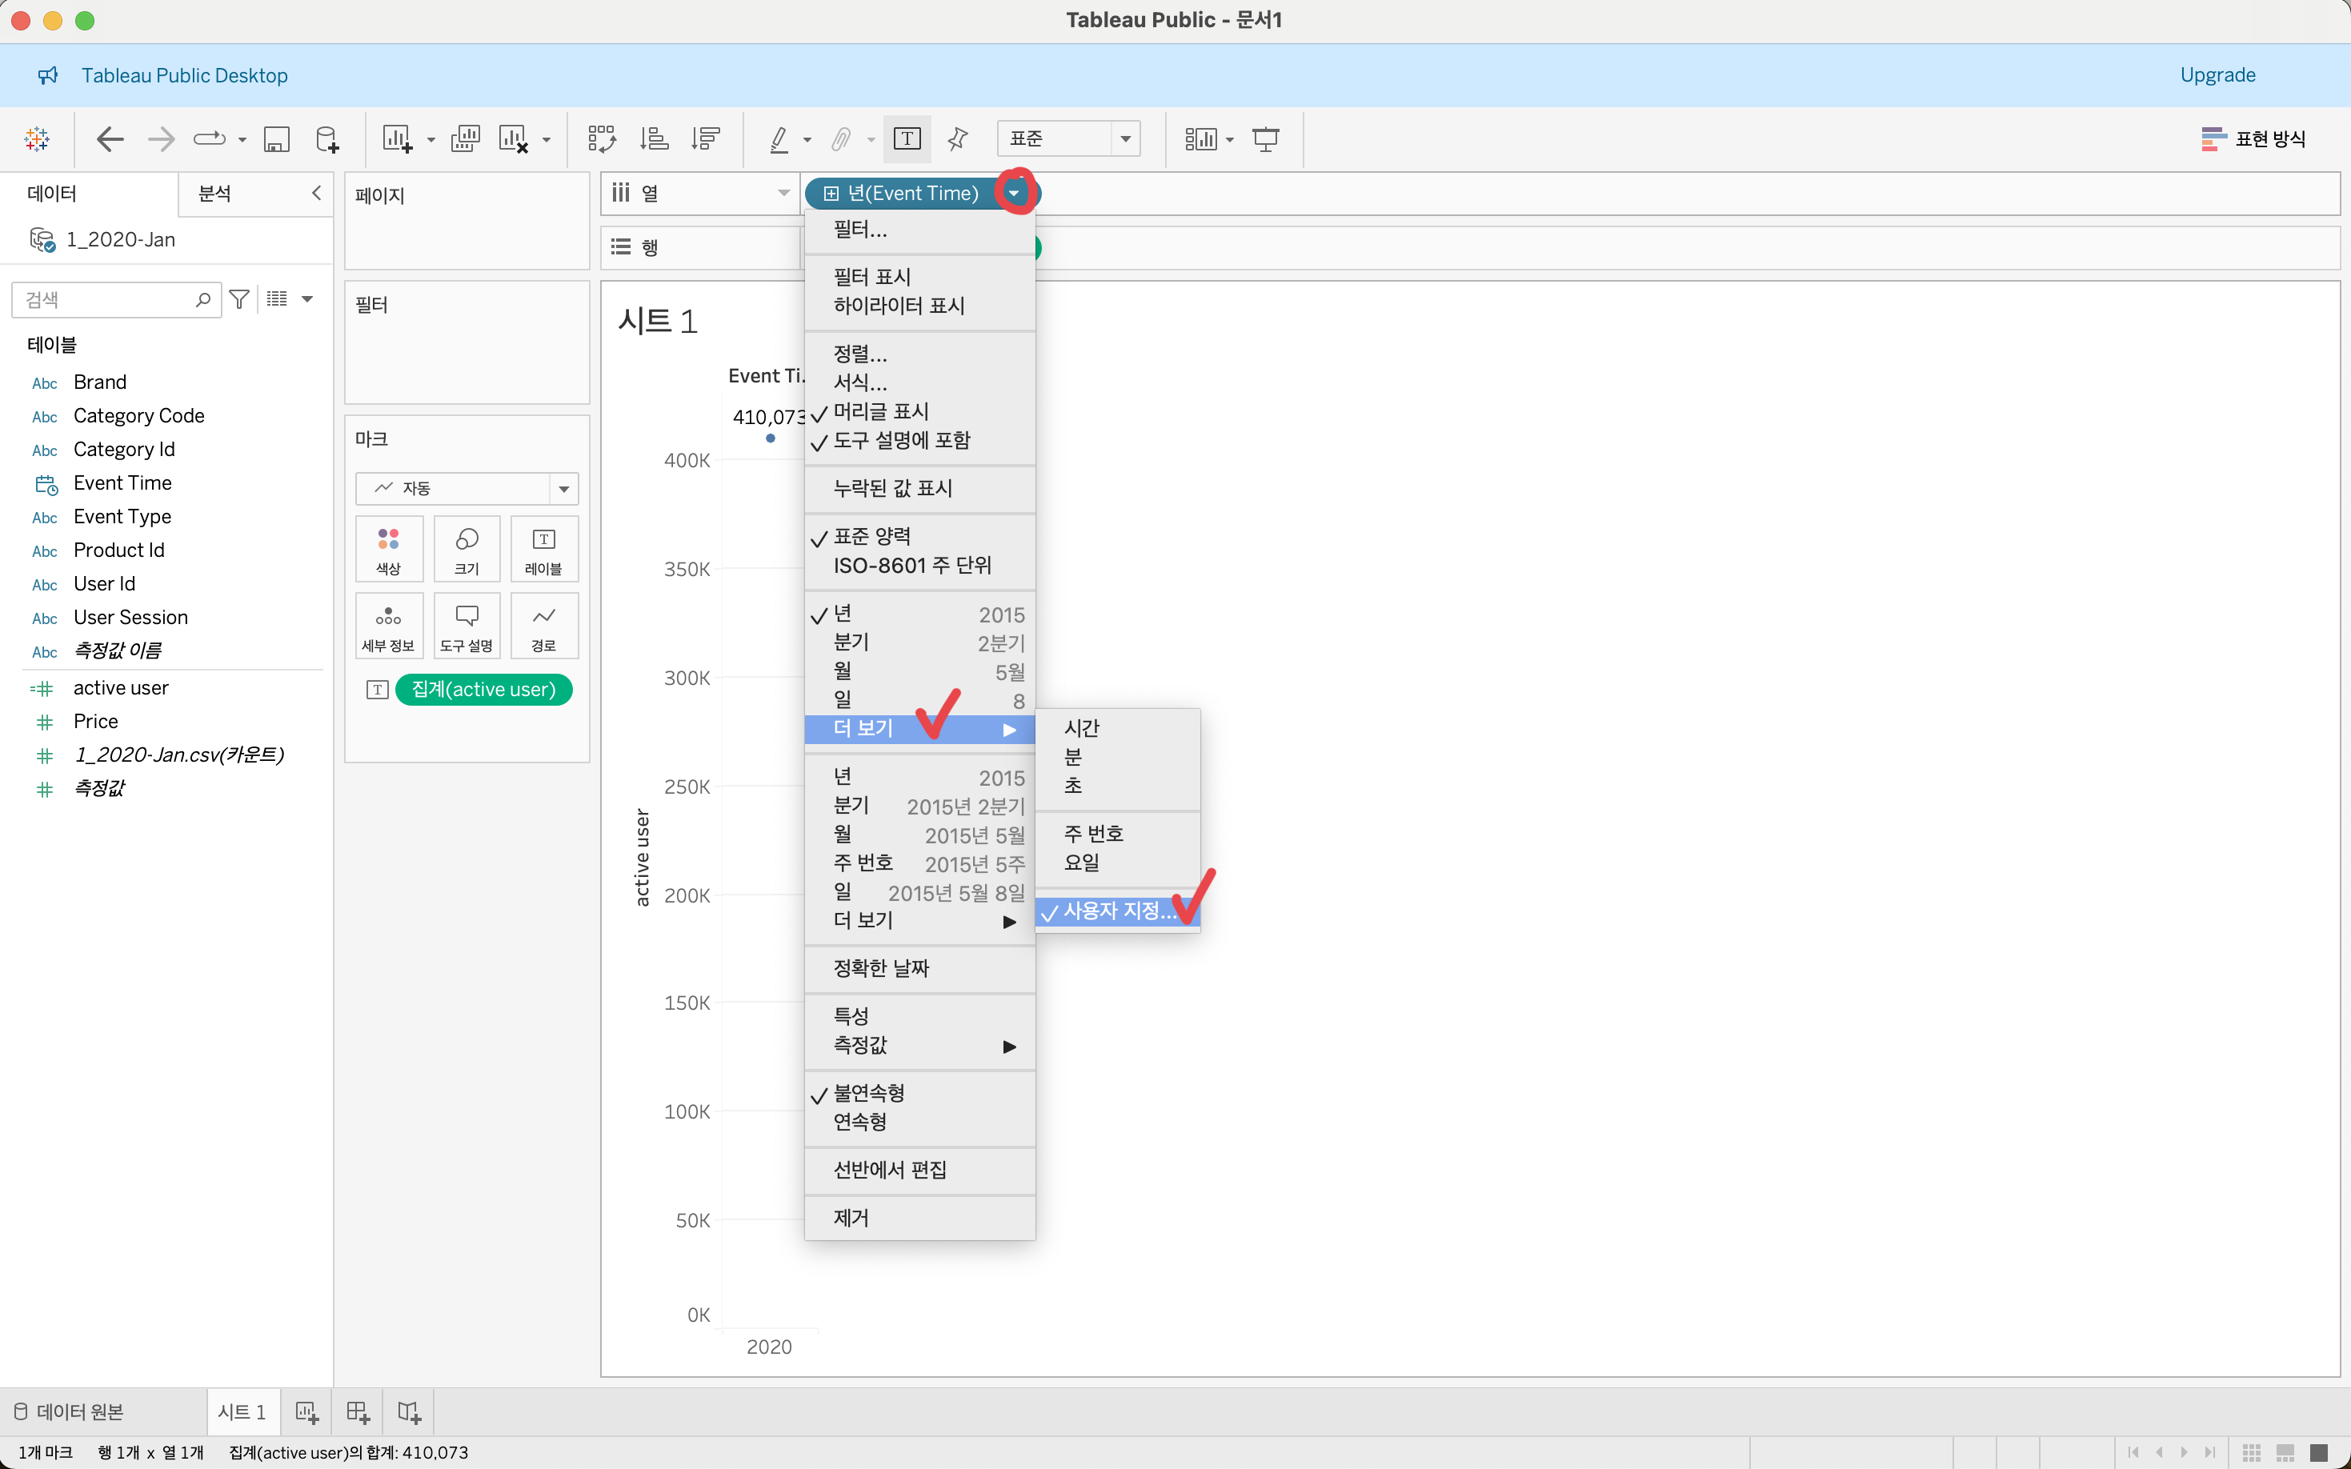Open presentation mode icon
The width and height of the screenshot is (2351, 1469).
(1265, 139)
